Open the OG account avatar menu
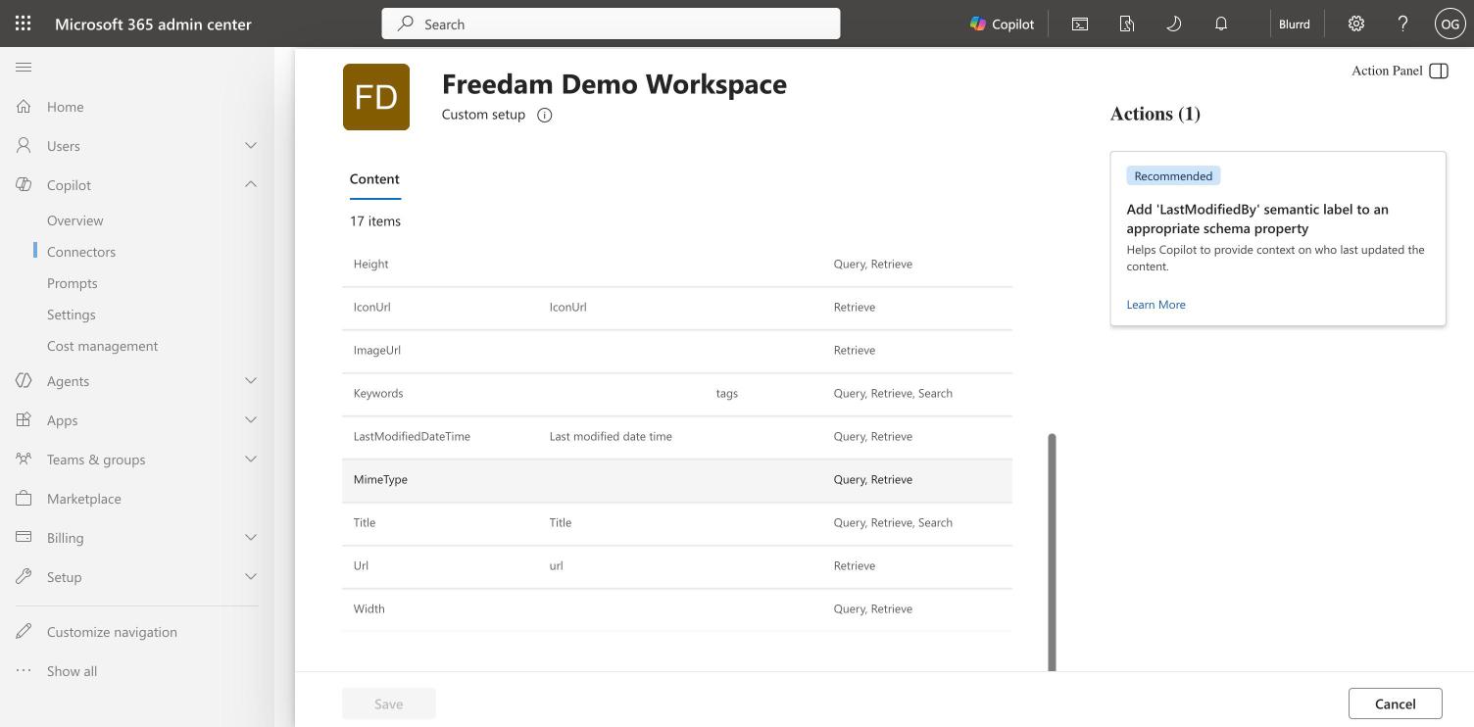This screenshot has width=1474, height=727. click(x=1449, y=24)
